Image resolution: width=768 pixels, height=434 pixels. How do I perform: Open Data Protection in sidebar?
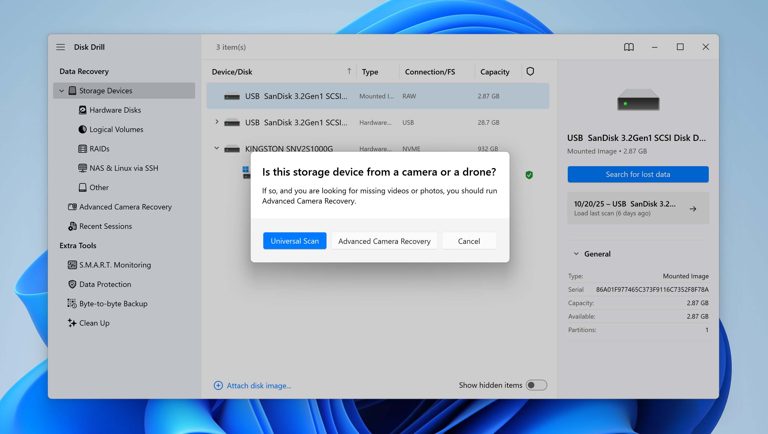[x=105, y=284]
